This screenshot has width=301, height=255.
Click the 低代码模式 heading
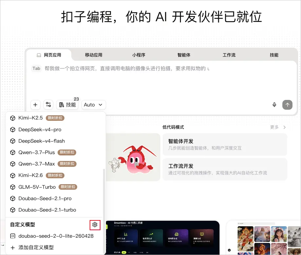click(x=173, y=127)
